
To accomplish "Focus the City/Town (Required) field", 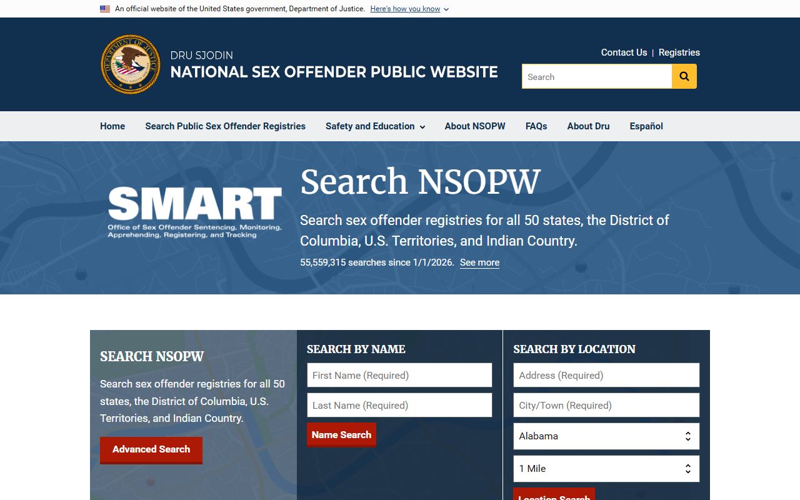I will [606, 405].
